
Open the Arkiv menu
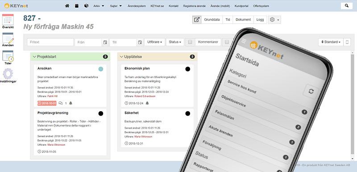point(99,6)
